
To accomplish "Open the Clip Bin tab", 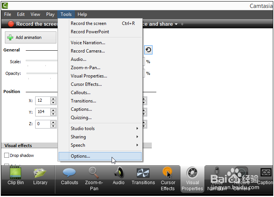I will tap(16, 176).
